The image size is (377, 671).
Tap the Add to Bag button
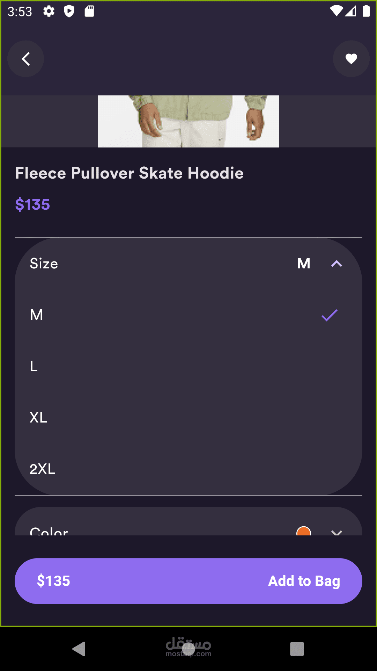click(188, 581)
